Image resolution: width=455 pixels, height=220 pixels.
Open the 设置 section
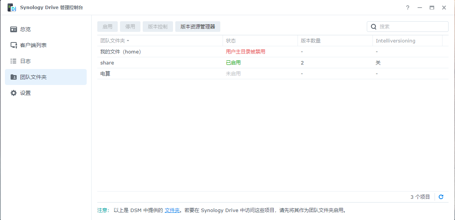46,93
